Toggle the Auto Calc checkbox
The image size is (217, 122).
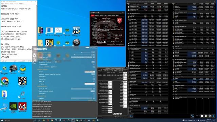94,81
